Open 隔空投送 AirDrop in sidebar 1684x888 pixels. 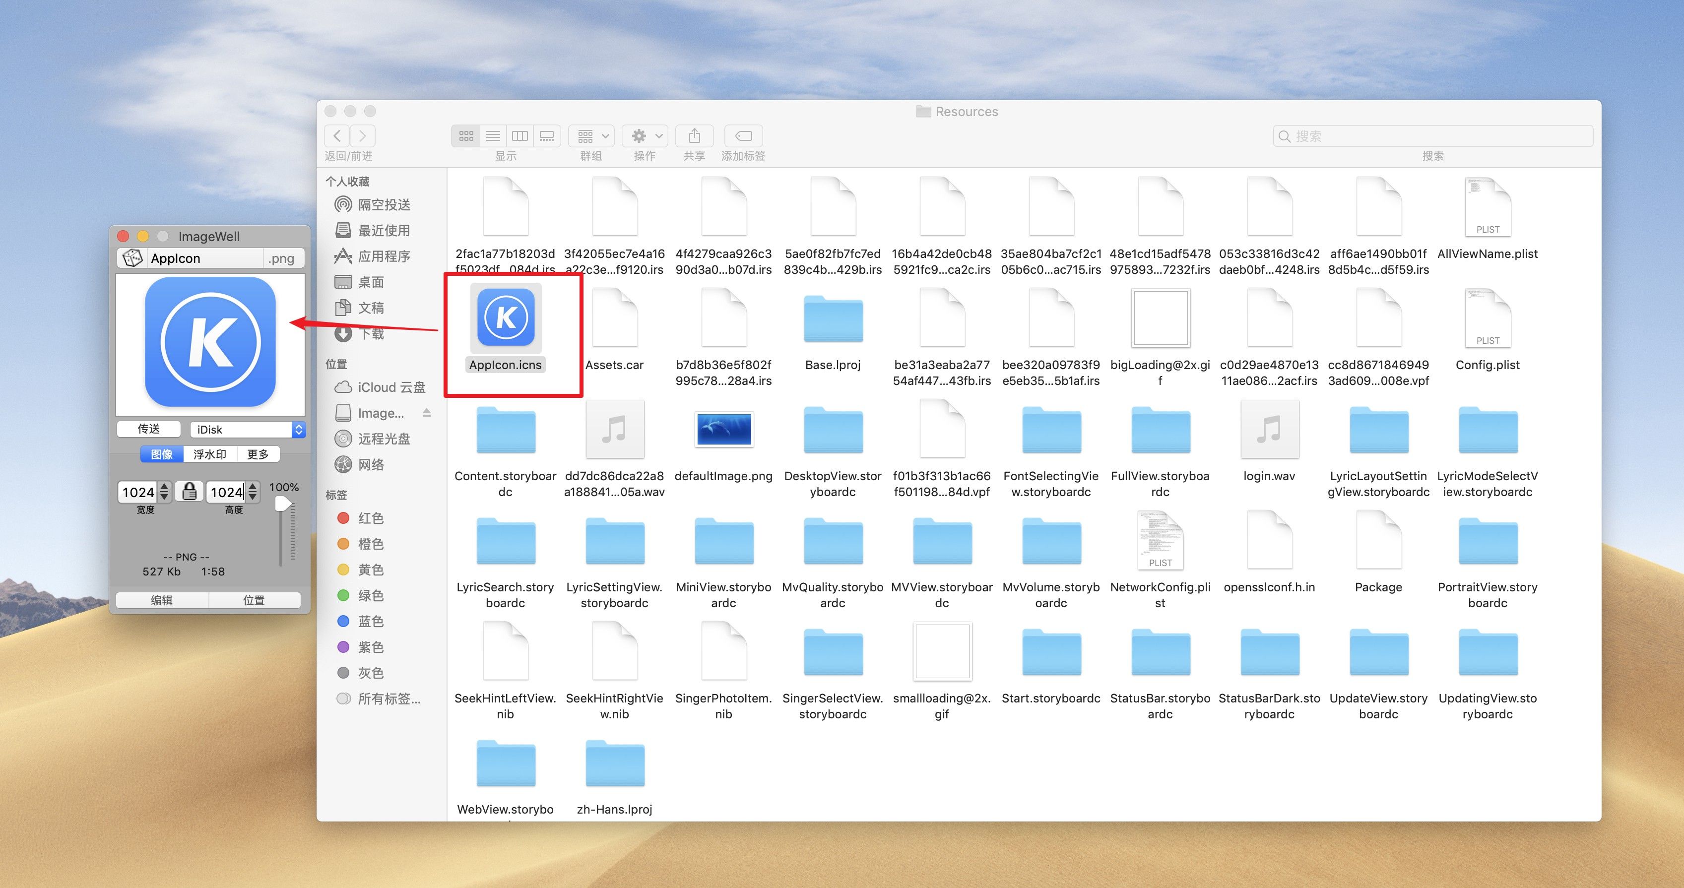tap(372, 204)
